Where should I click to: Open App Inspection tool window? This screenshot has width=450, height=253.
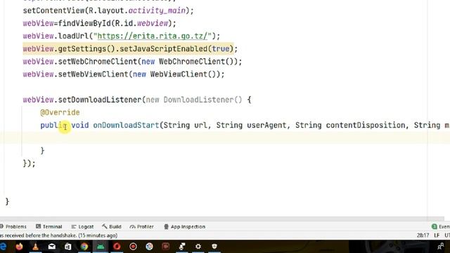[184, 226]
